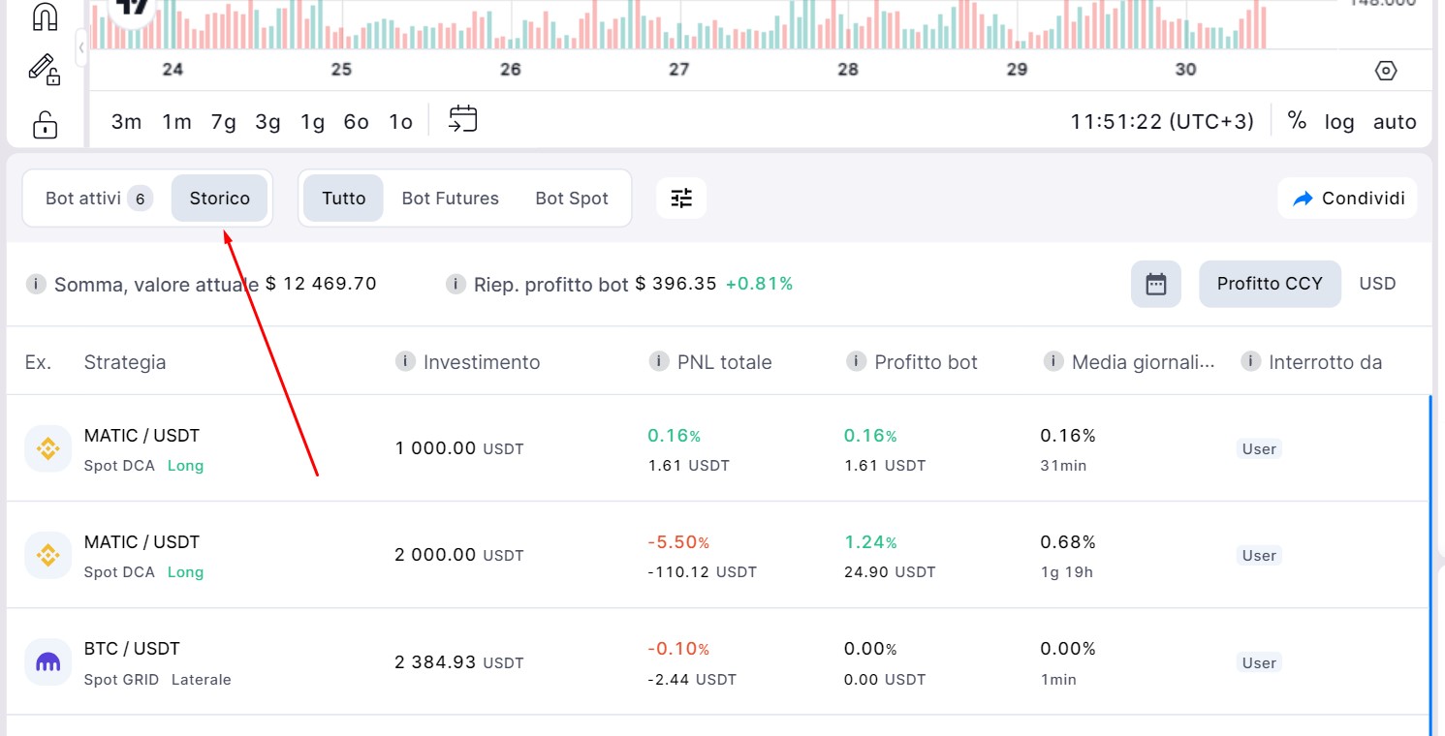Toggle log scale on chart
This screenshot has height=736, width=1445.
point(1339,122)
